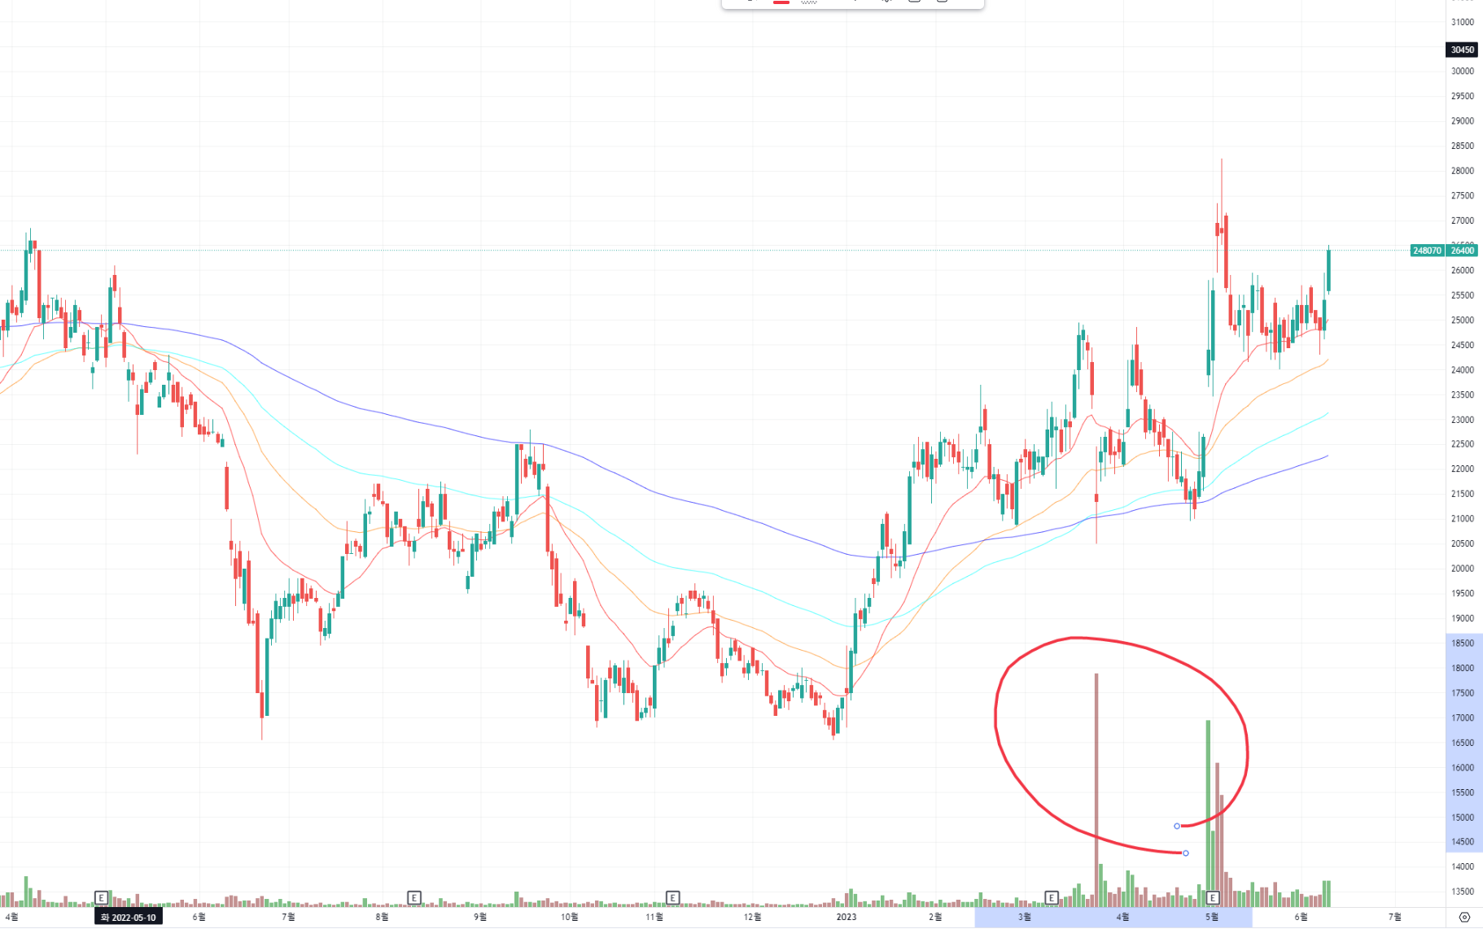Open the earnings marker near 2022-05-10
This screenshot has height=929, width=1483.
101,897
